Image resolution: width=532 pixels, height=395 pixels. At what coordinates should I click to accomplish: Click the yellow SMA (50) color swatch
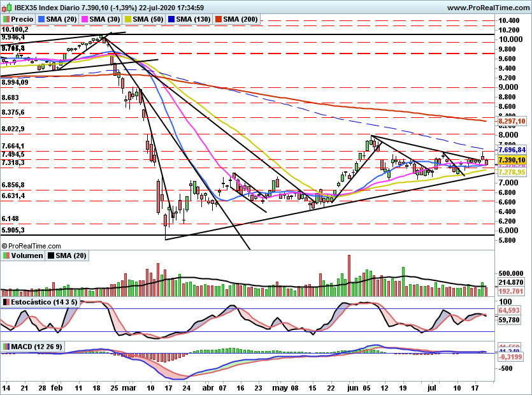tap(128, 19)
